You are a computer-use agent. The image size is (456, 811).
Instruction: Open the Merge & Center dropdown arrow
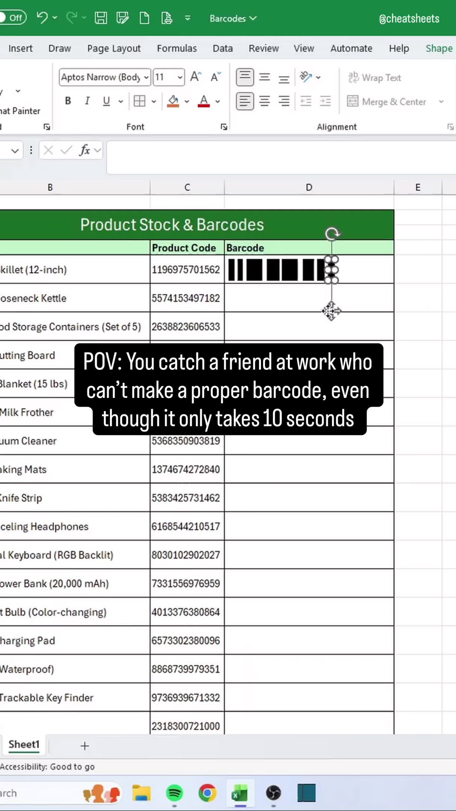[441, 102]
